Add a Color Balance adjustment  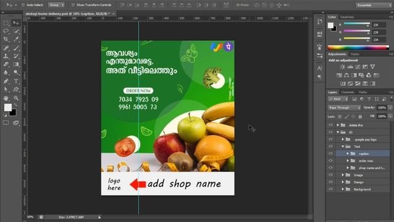click(347, 75)
